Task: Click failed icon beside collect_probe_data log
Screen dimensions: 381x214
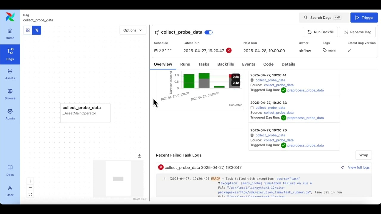Action: point(161,167)
